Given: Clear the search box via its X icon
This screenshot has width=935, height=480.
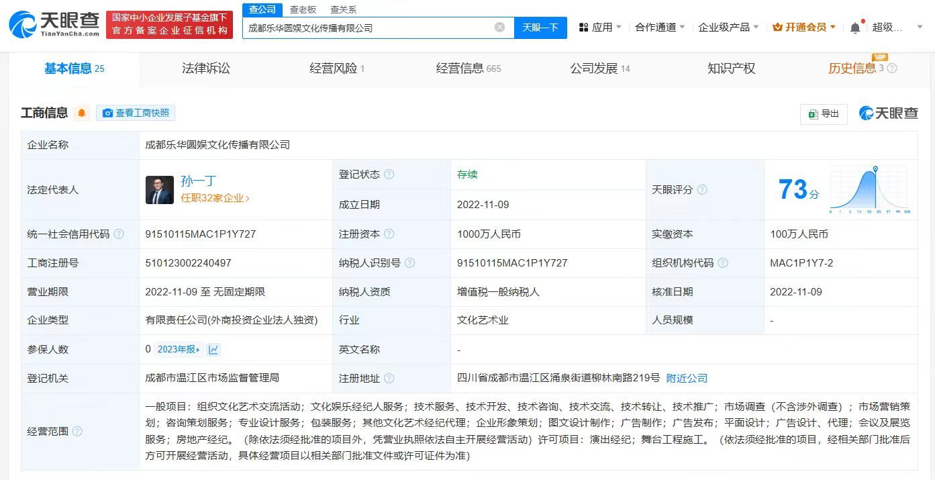Looking at the screenshot, I should pyautogui.click(x=498, y=28).
